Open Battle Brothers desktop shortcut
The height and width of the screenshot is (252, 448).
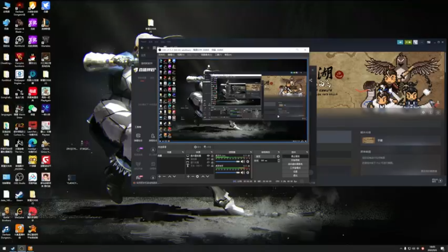pyautogui.click(x=6, y=214)
